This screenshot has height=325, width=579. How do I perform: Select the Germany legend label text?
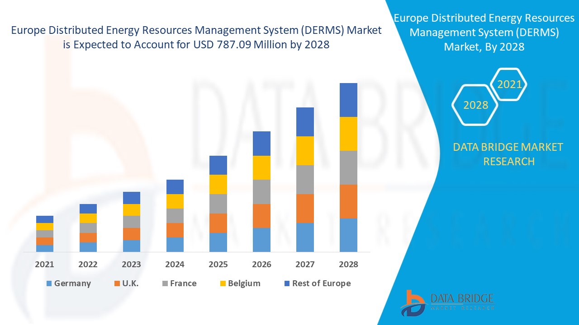72,283
